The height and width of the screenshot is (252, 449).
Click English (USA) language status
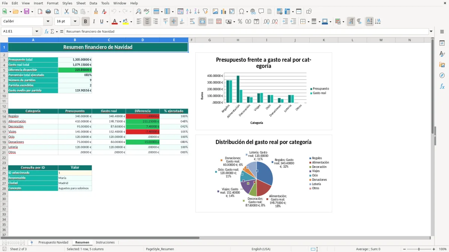coord(261,249)
